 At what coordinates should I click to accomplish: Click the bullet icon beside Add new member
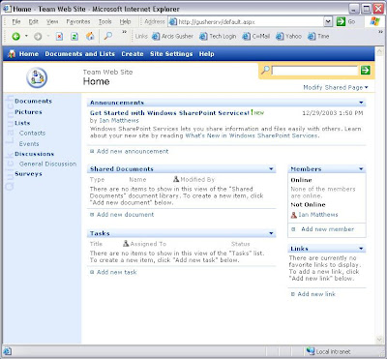tap(293, 229)
